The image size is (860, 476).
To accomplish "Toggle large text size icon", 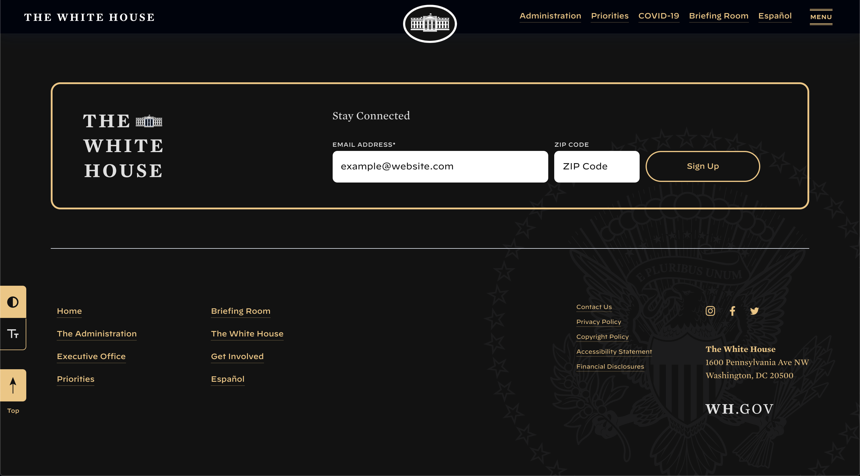I will pos(13,334).
